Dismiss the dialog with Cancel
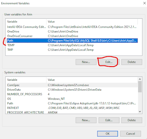The image size is (147, 139). [130, 134]
